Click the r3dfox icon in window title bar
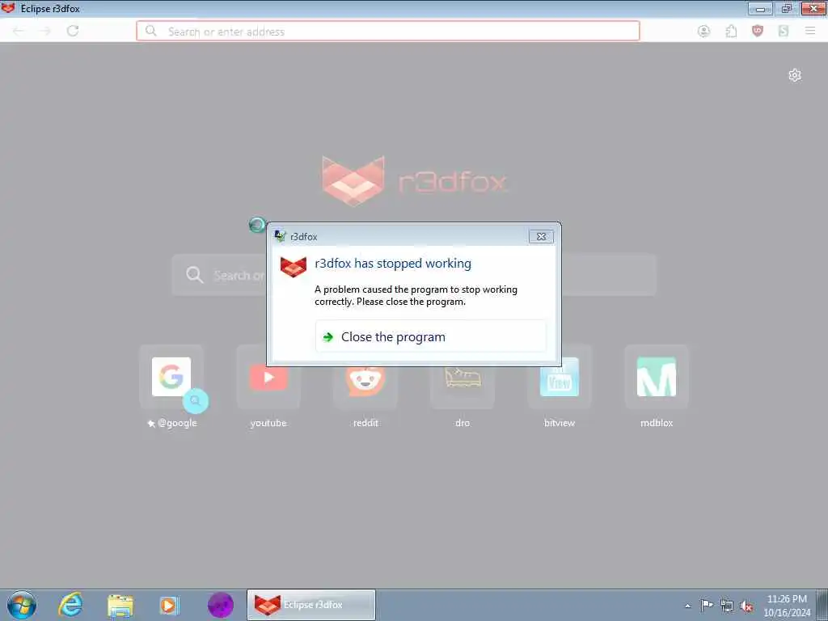Viewport: 828px width, 621px height. pyautogui.click(x=8, y=7)
